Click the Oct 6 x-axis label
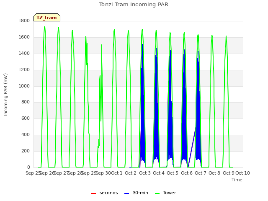 point(187,173)
